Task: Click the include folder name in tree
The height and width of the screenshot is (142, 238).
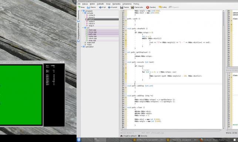Action: 90,13
